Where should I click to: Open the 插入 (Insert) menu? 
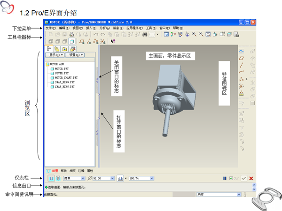click(x=91, y=28)
